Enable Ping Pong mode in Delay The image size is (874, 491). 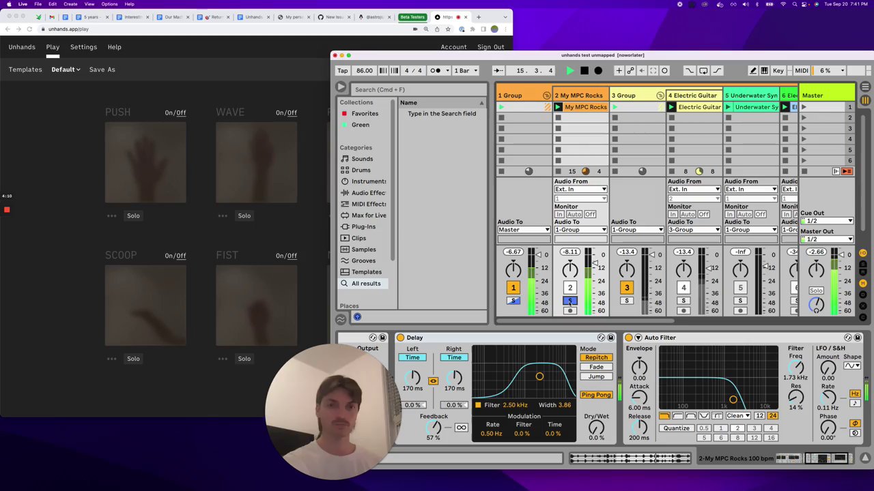[596, 395]
